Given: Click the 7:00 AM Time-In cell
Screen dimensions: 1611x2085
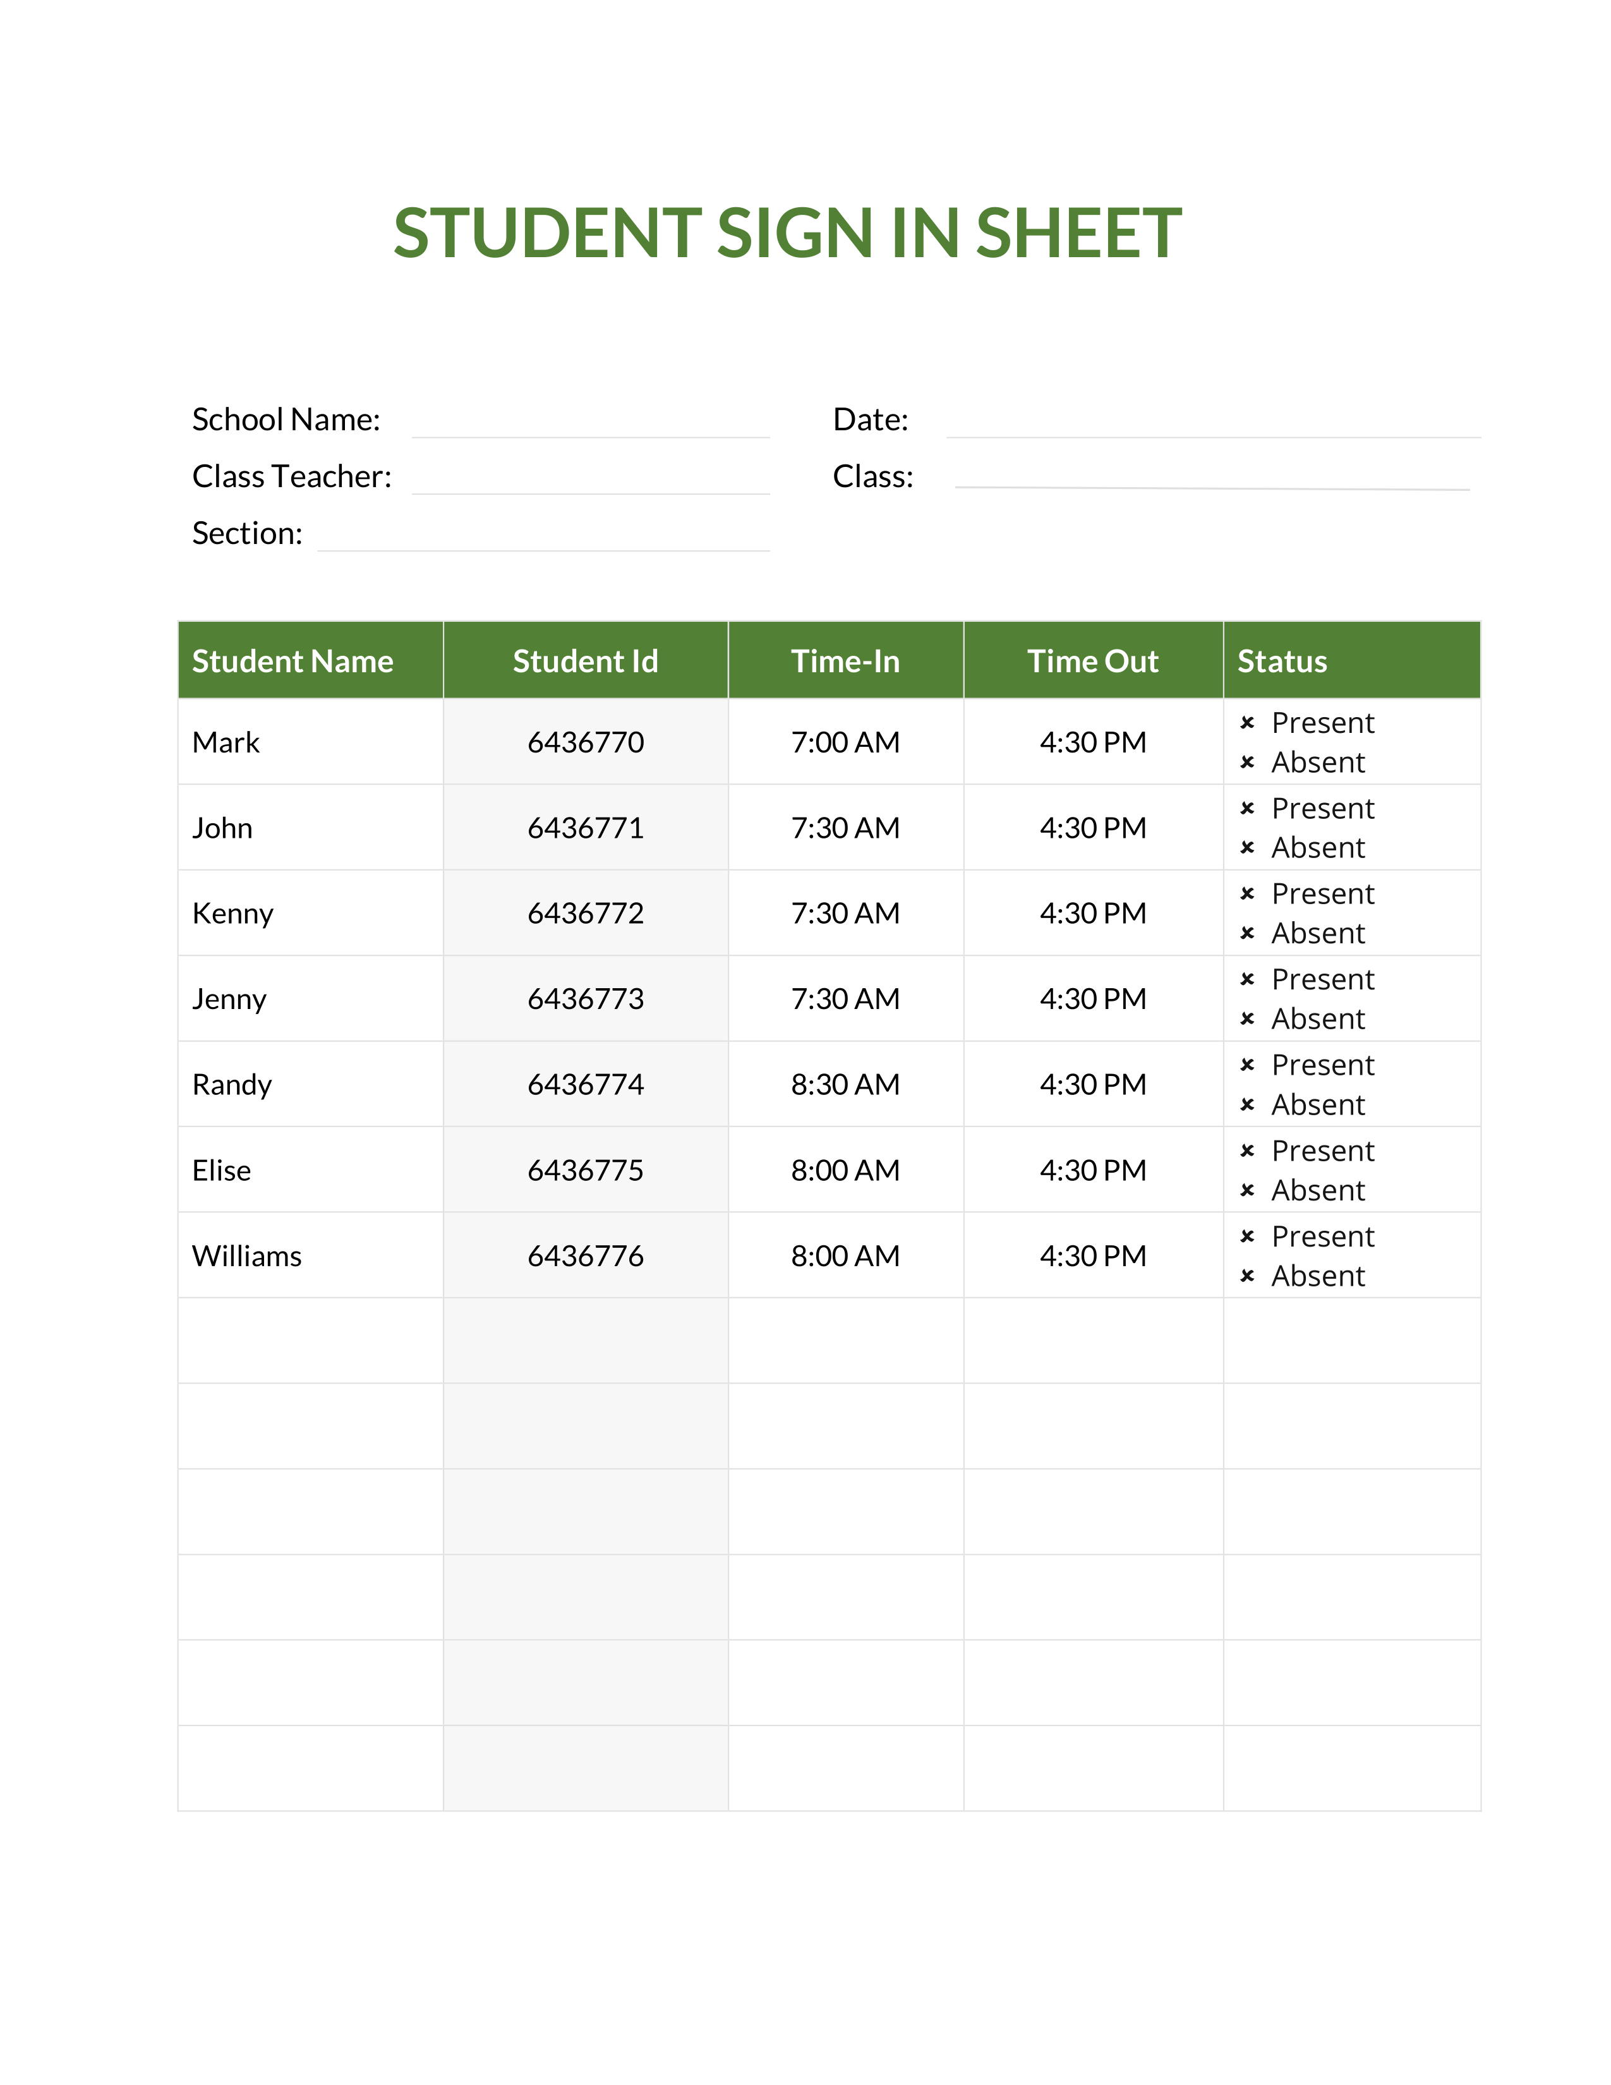Looking at the screenshot, I should coord(845,742).
